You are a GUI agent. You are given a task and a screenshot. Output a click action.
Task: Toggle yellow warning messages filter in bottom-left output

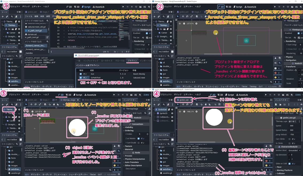(x=116, y=165)
